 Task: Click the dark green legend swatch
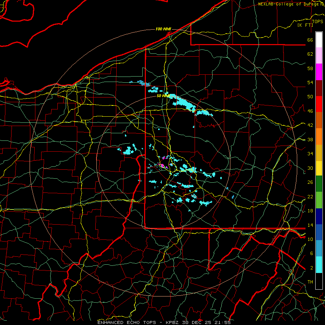point(319,184)
